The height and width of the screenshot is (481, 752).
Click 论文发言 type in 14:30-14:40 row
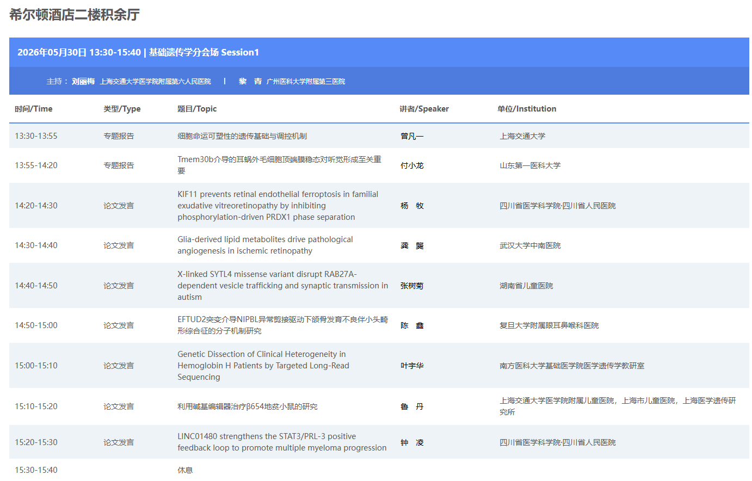119,245
